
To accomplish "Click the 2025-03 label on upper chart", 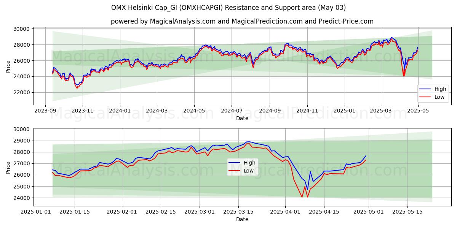I will pyautogui.click(x=380, y=111).
